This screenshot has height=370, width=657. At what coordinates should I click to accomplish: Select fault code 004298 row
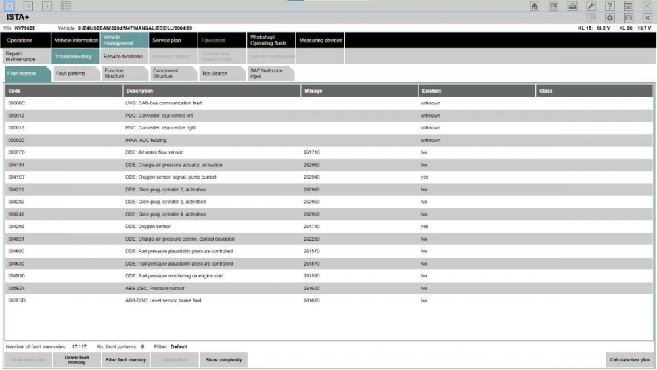click(329, 227)
